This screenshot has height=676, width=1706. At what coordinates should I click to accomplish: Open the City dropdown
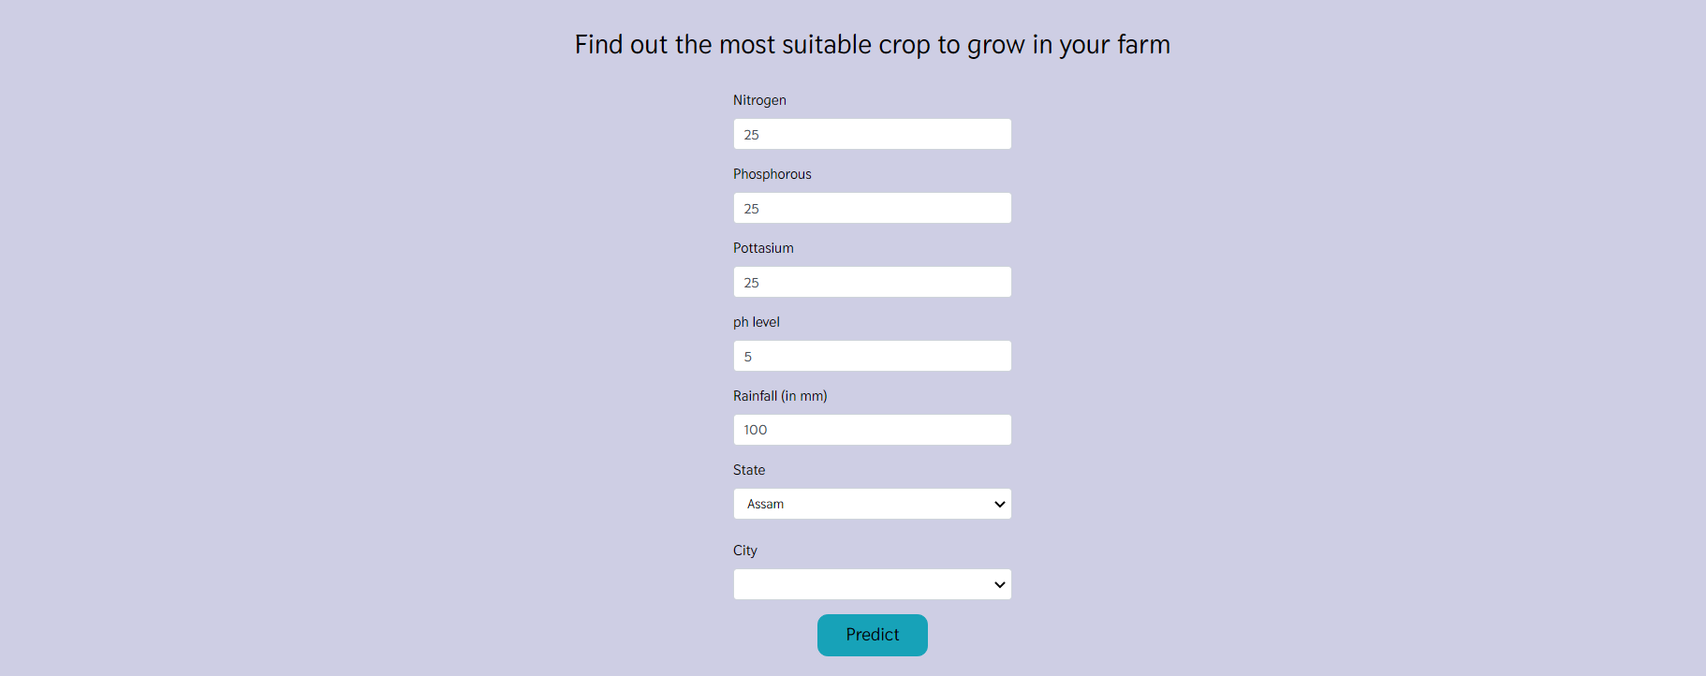pos(872,583)
